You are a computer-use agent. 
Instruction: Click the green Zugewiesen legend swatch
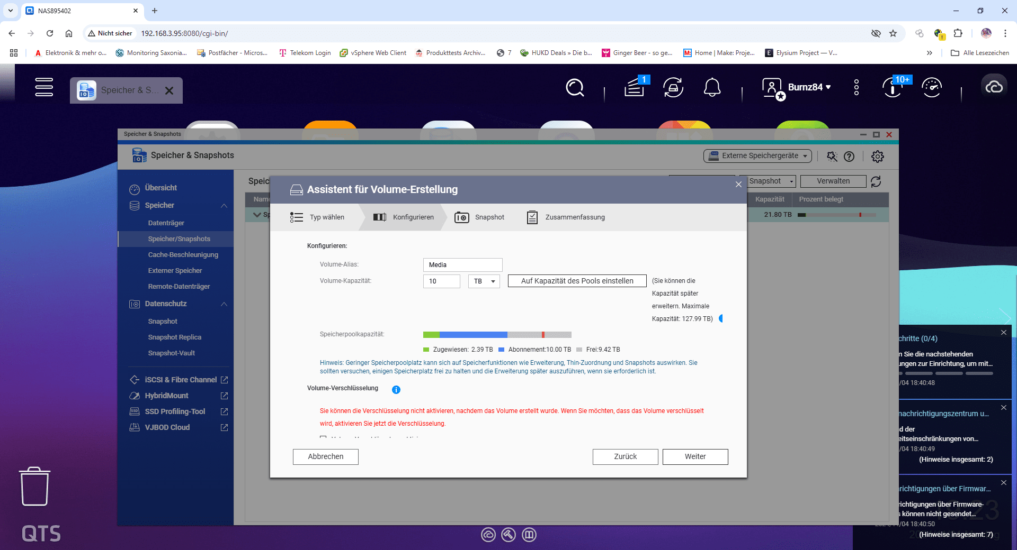pos(426,350)
